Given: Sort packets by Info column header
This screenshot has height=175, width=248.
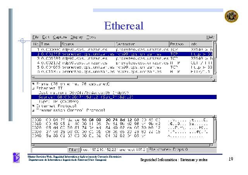Looking at the screenshot, I should point(201,44).
